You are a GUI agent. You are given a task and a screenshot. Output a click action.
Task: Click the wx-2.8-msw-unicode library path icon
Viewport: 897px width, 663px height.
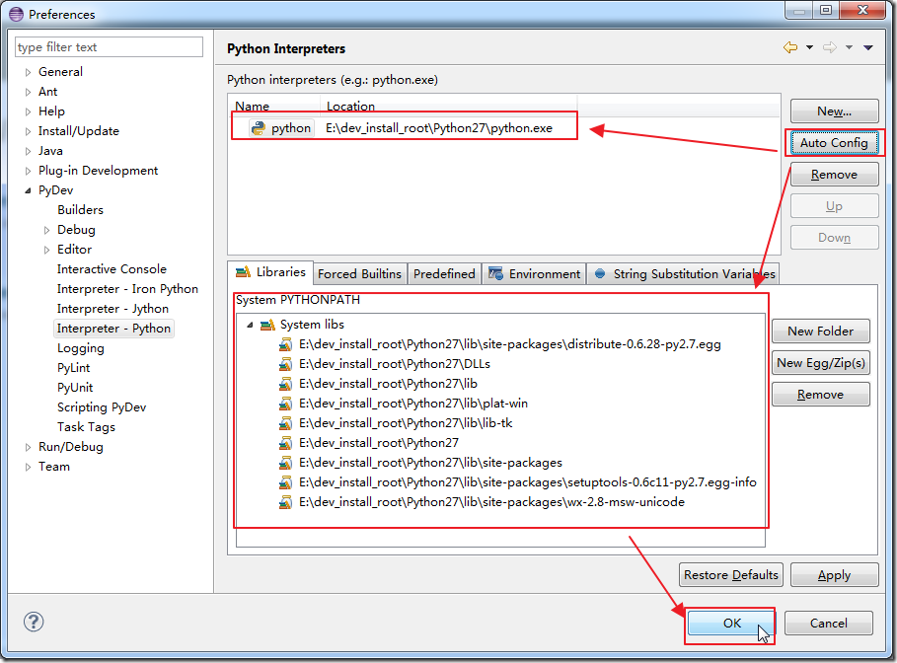pos(286,502)
